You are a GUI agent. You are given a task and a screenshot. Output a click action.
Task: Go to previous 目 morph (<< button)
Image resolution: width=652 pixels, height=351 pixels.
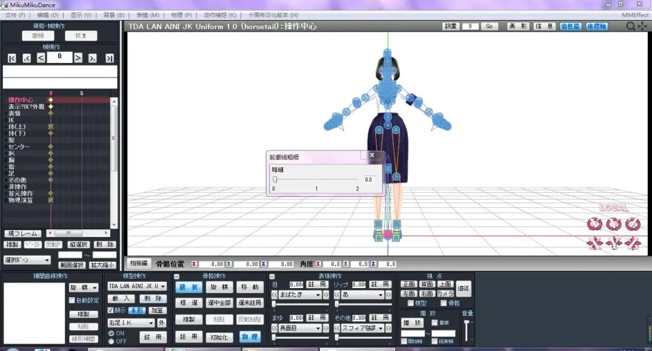275,294
